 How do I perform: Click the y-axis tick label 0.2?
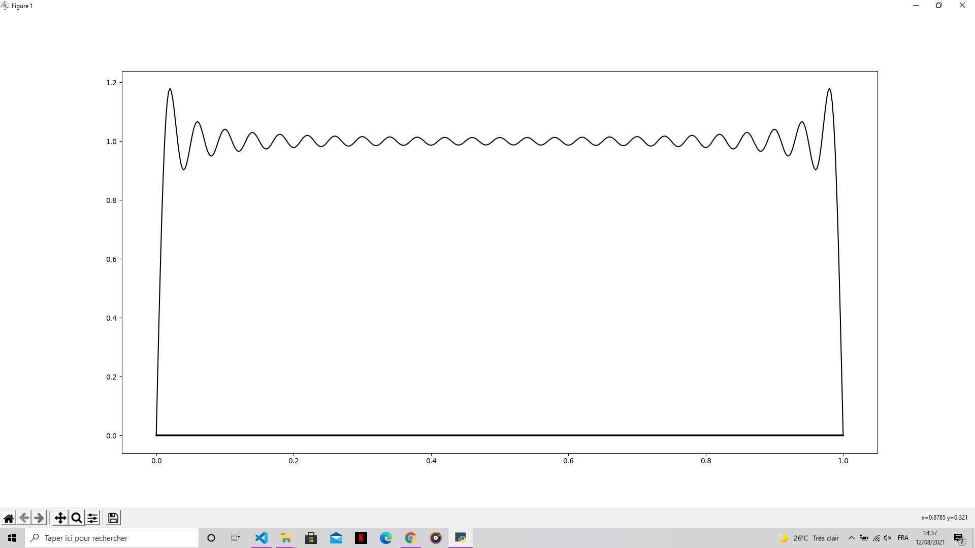(x=111, y=377)
